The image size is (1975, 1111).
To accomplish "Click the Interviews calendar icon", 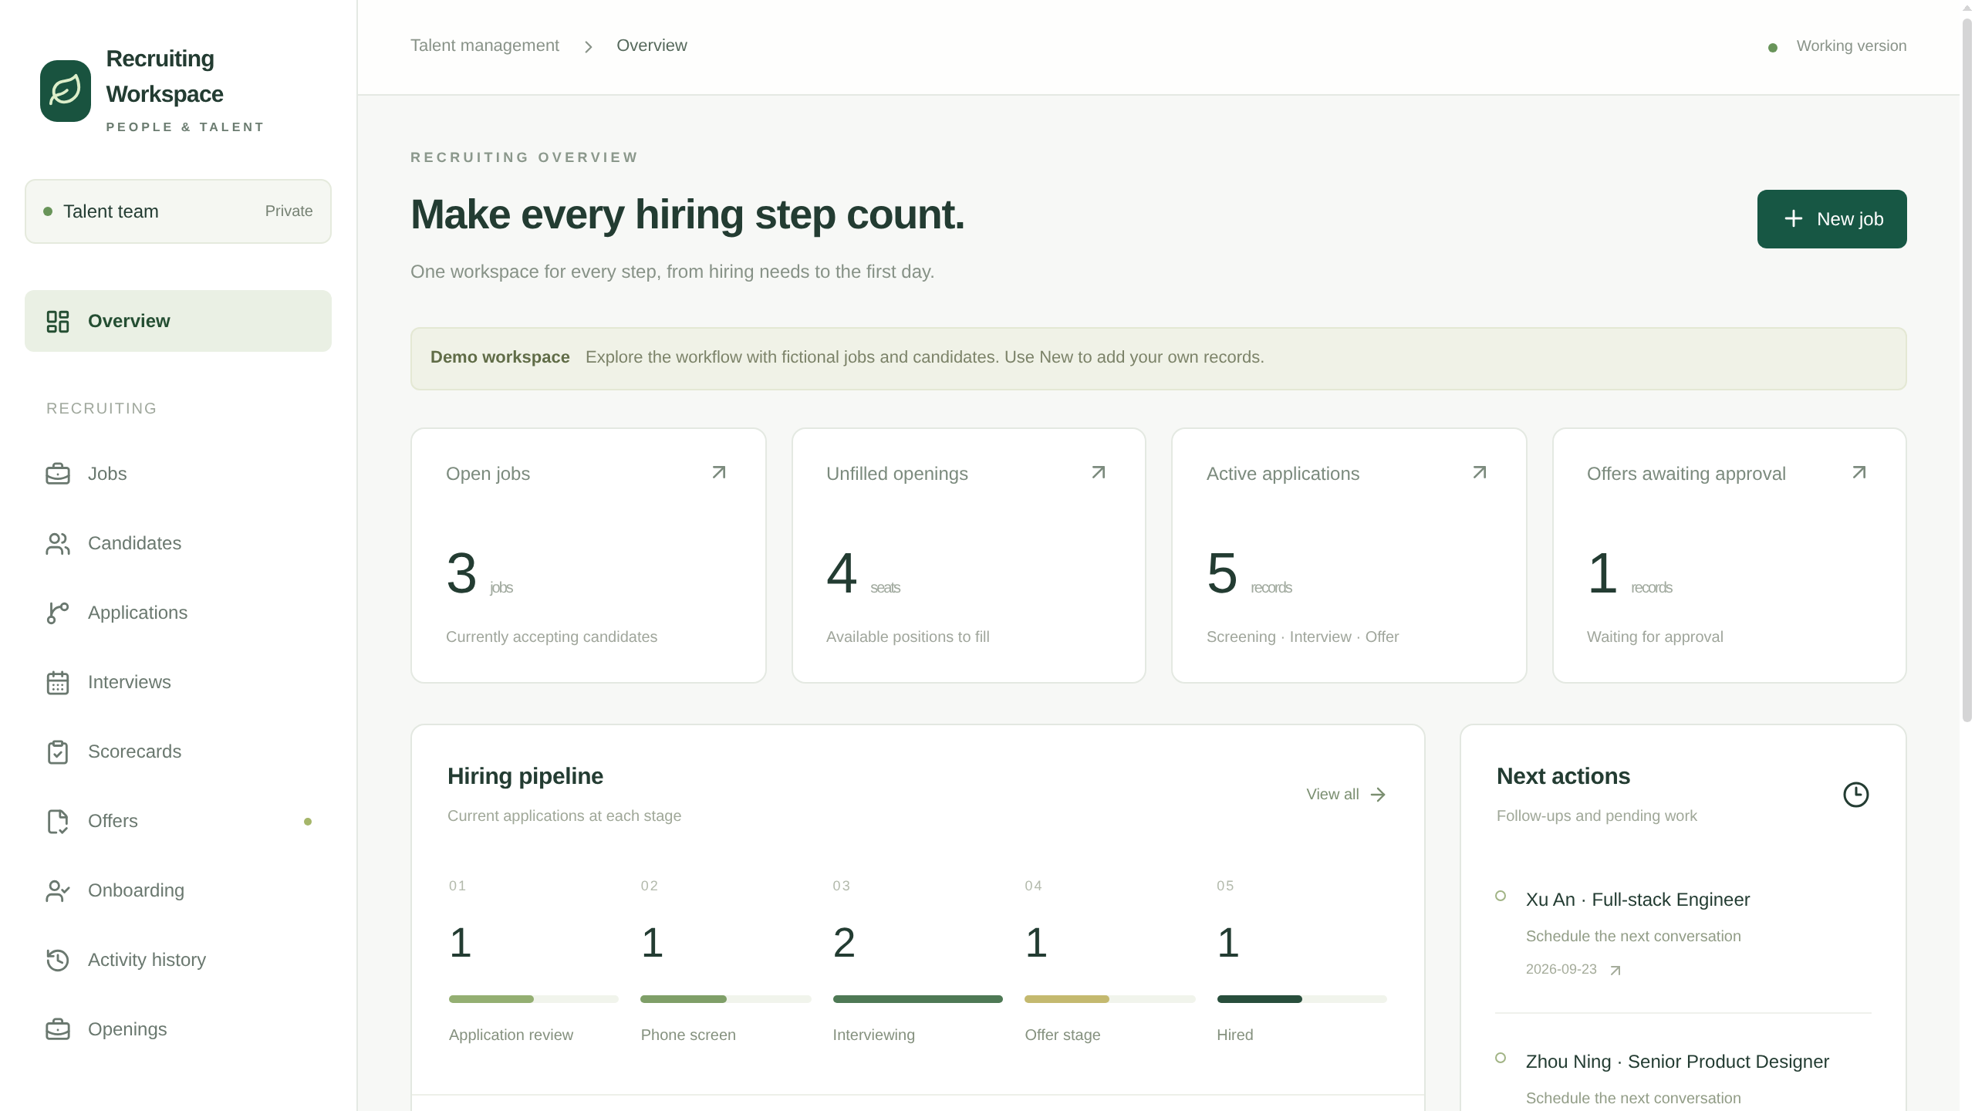I will [58, 682].
